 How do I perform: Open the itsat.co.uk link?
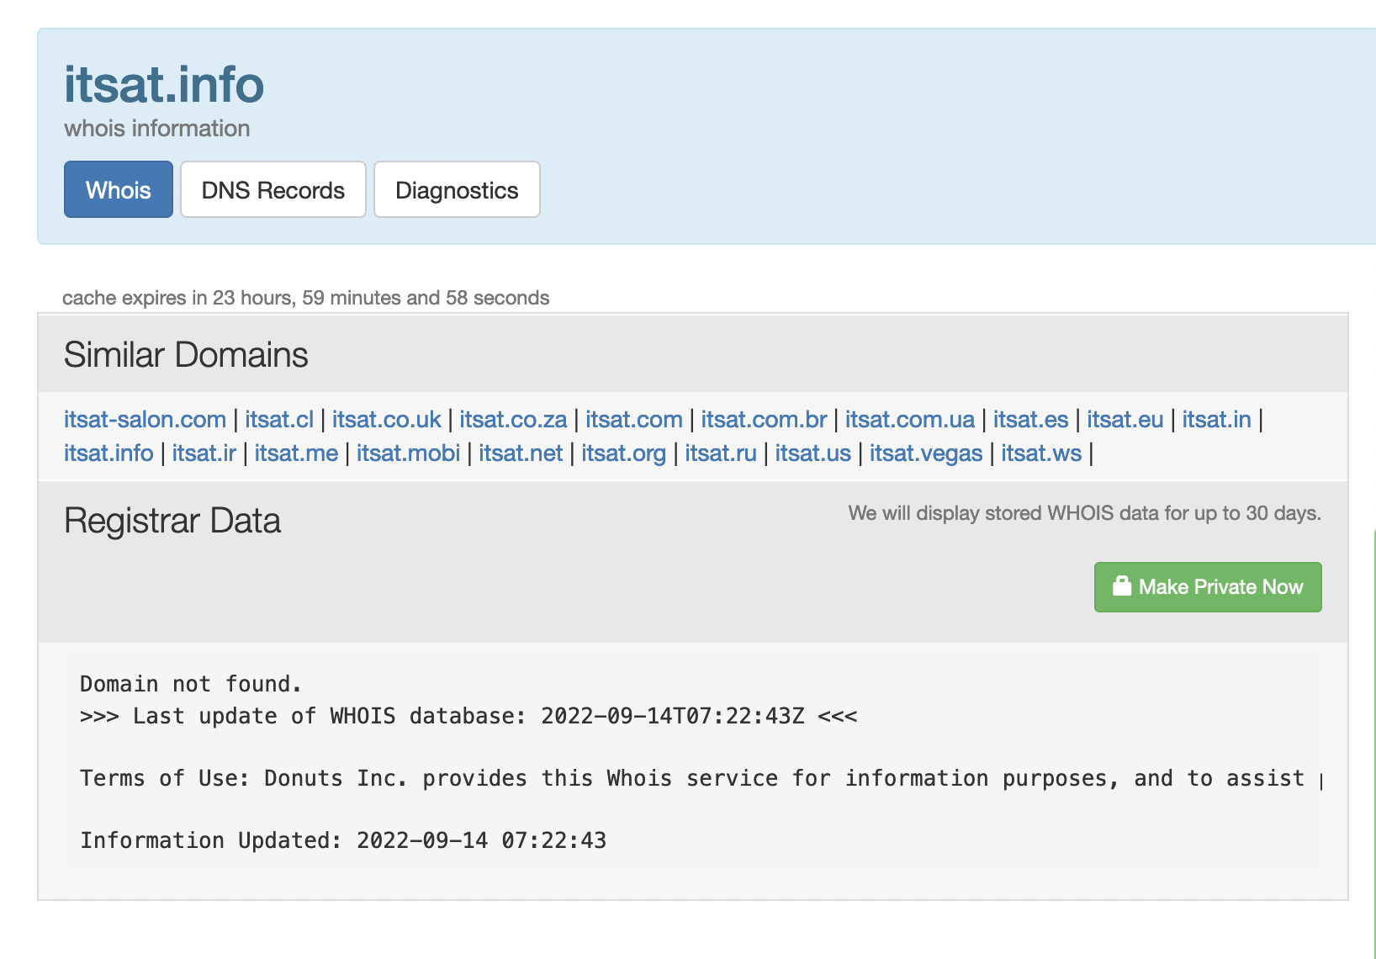click(x=386, y=419)
